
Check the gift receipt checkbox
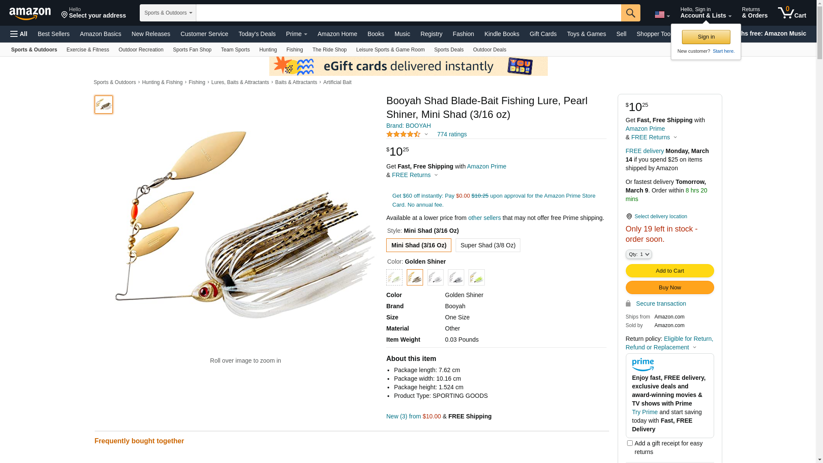click(x=630, y=443)
